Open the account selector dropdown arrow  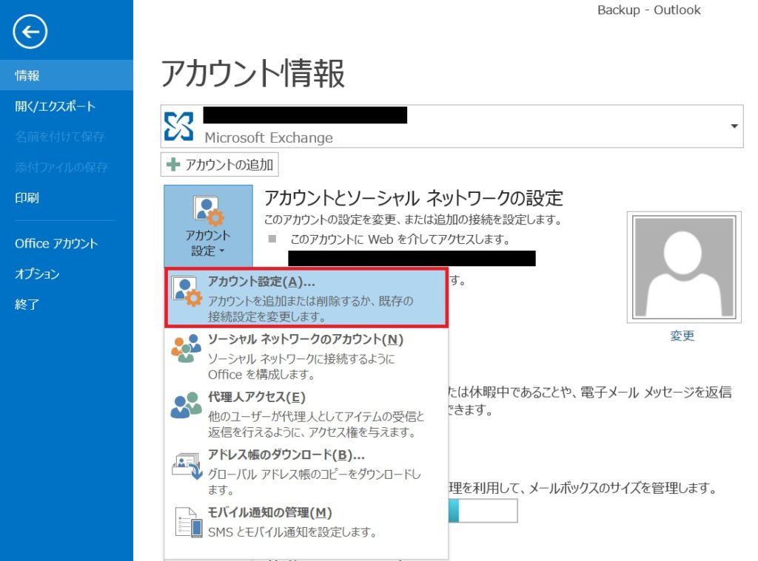734,126
